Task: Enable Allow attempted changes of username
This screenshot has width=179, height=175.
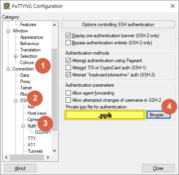Action: click(x=68, y=100)
